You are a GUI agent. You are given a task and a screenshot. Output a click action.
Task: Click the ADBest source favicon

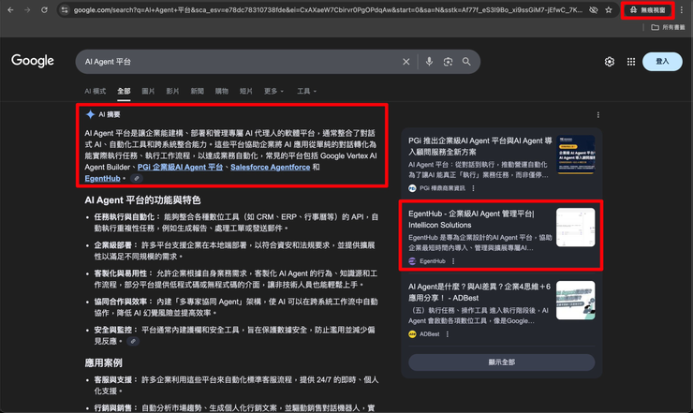[x=412, y=334]
